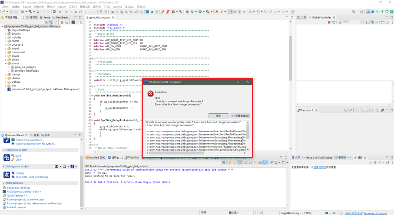This screenshot has height=215, width=394.
Task: Click Export project(s) to archive (zip) link
Action: pyautogui.click(x=25, y=199)
